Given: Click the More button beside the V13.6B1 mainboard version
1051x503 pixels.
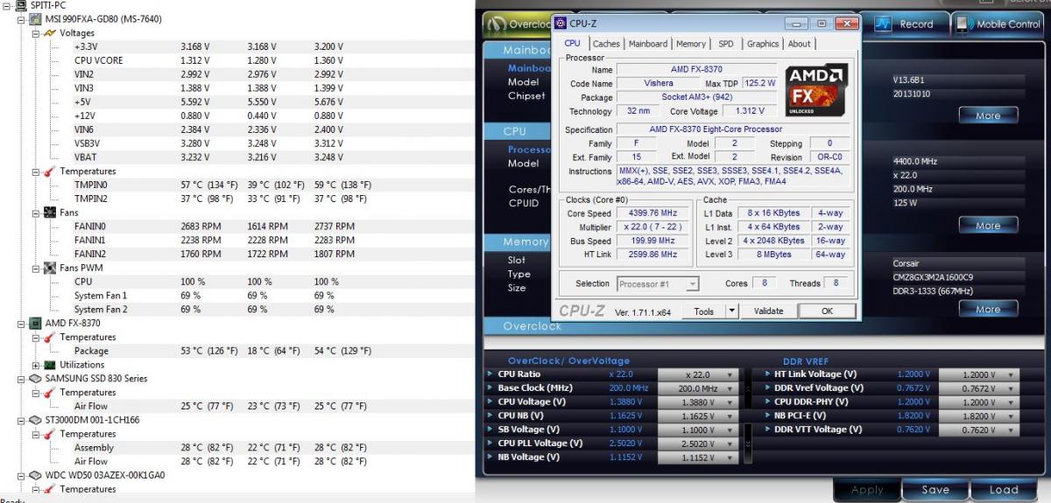Looking at the screenshot, I should [x=987, y=115].
